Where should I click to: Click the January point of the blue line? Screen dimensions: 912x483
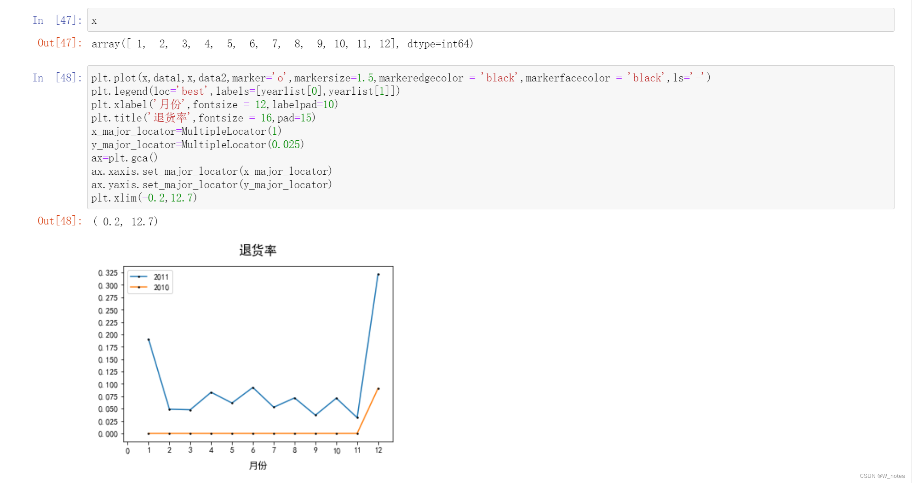[x=149, y=339]
